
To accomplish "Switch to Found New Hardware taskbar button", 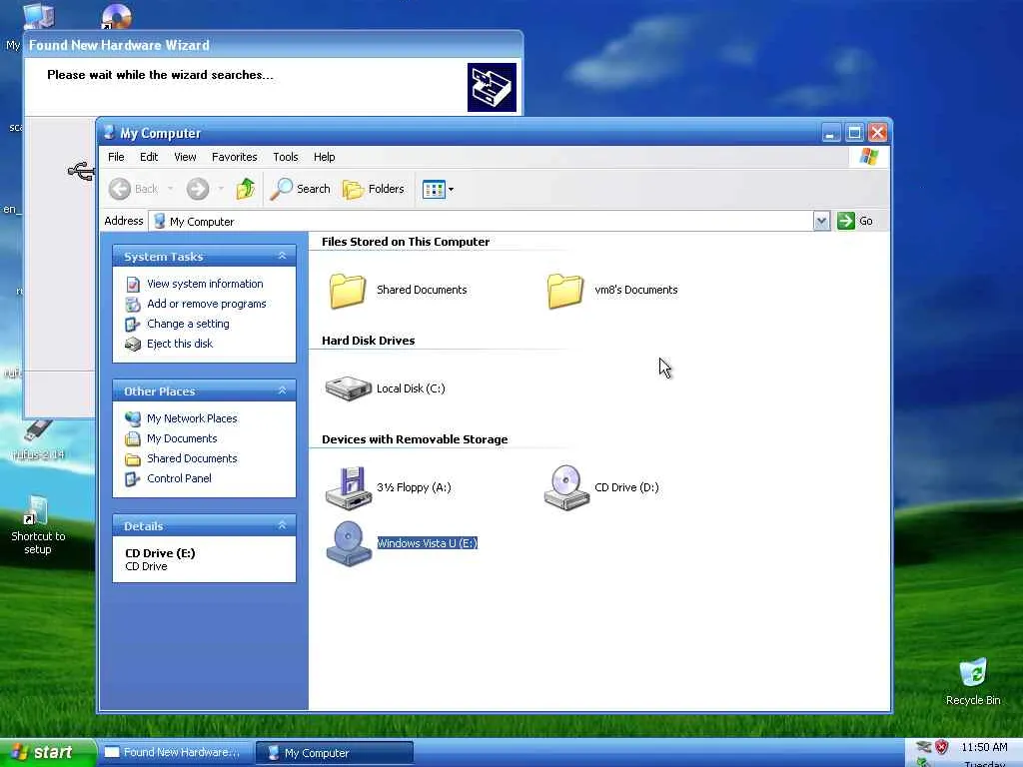I will (174, 753).
